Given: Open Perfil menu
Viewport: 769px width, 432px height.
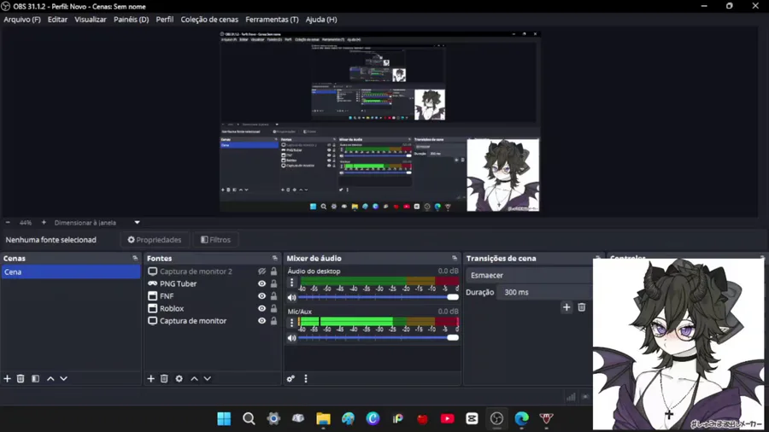Looking at the screenshot, I should (x=165, y=20).
